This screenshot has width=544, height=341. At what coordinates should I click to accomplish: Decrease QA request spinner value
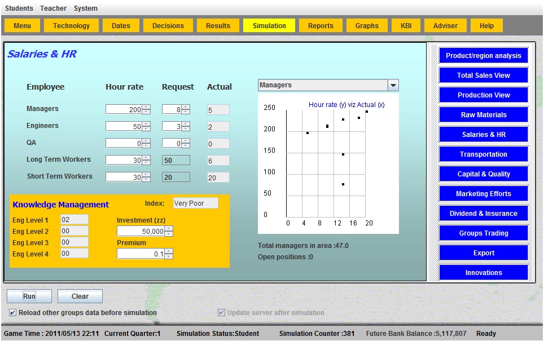click(x=186, y=146)
